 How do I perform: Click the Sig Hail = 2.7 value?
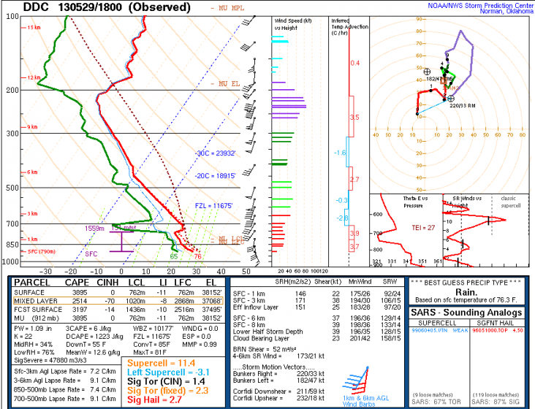pos(154,400)
